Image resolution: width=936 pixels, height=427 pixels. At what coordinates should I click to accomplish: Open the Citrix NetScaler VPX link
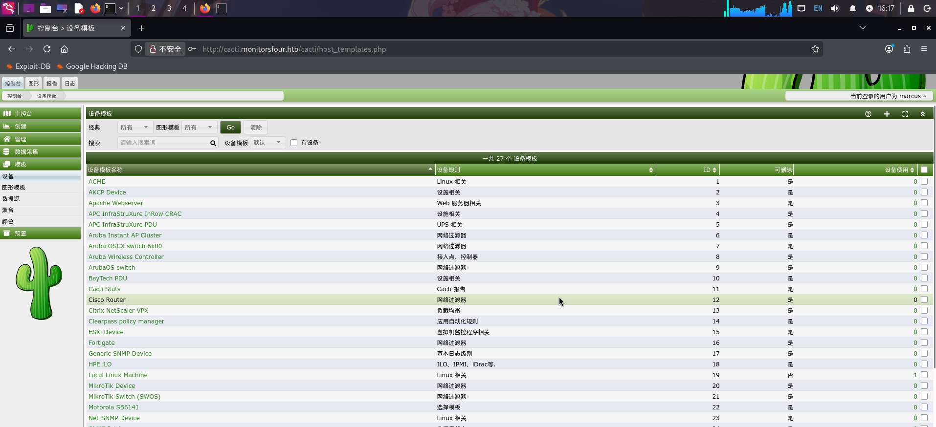pos(118,311)
